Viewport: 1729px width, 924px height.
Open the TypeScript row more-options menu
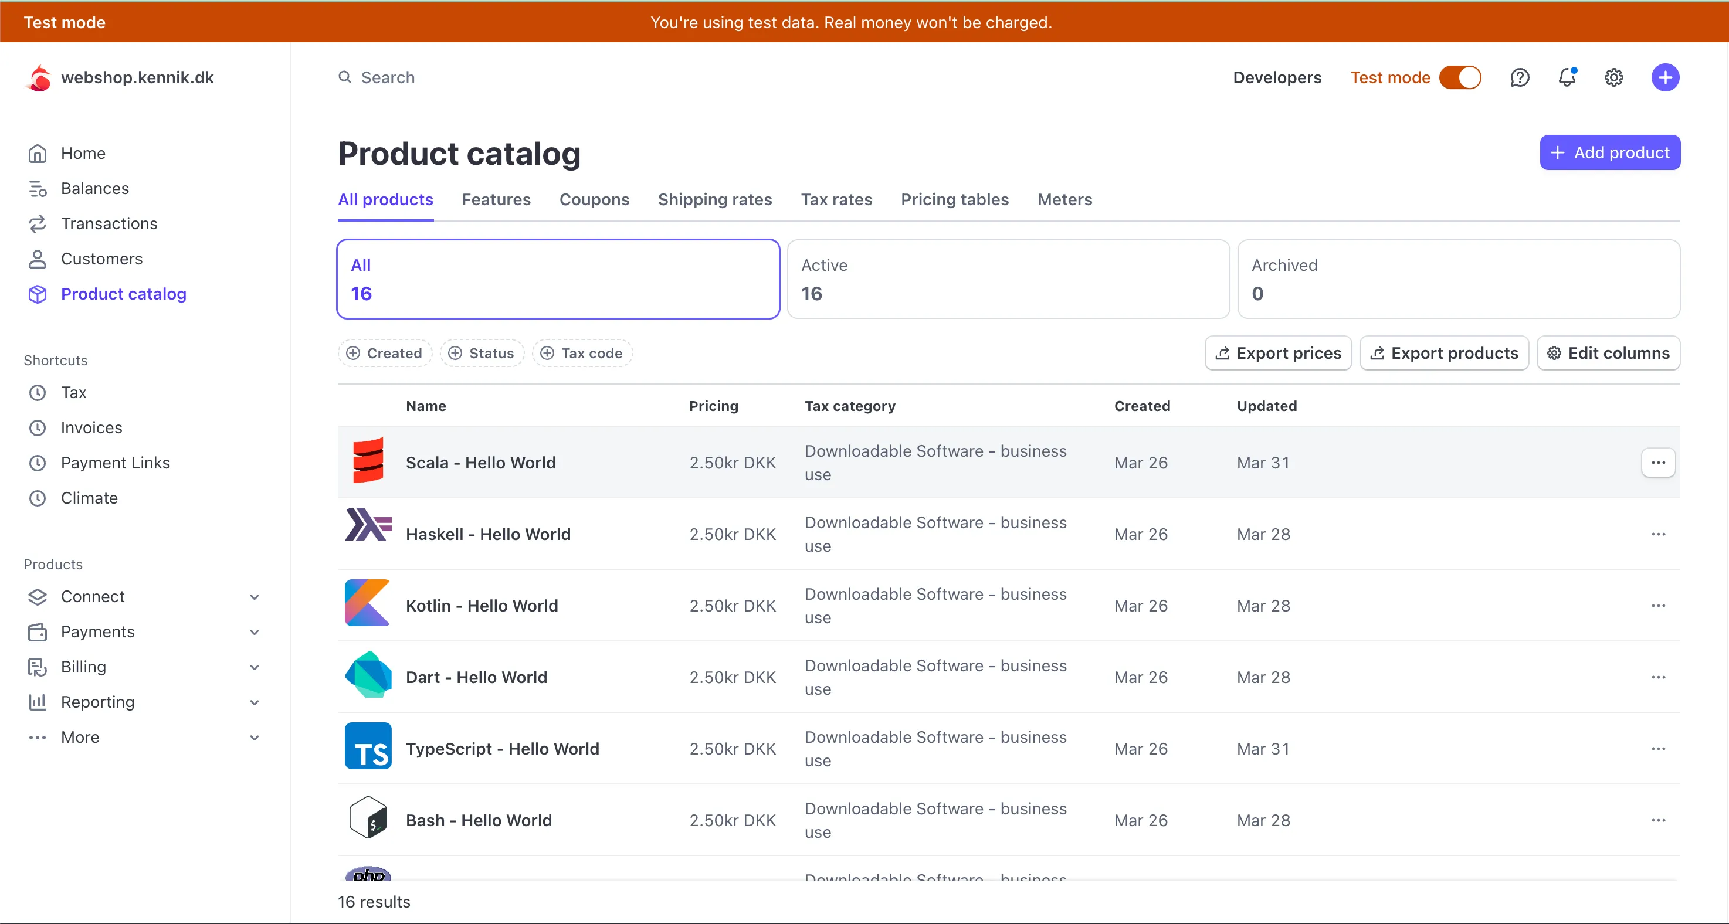(1658, 749)
